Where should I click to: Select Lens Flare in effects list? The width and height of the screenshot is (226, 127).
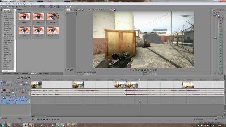[x=6, y=66]
